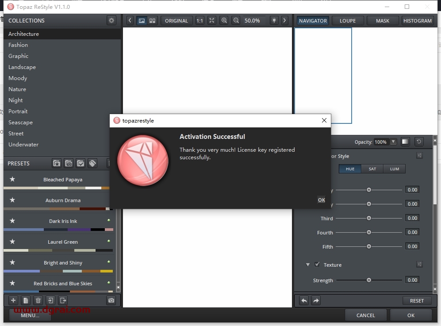Switch to split before/after view
Image resolution: width=441 pixels, height=326 pixels.
point(152,20)
